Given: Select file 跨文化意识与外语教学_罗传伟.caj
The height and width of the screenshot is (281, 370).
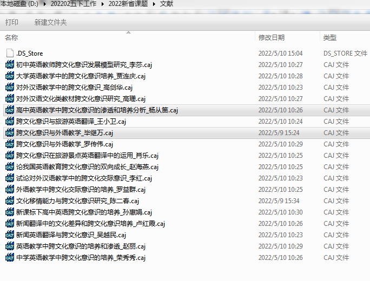Looking at the screenshot, I should (65, 144).
